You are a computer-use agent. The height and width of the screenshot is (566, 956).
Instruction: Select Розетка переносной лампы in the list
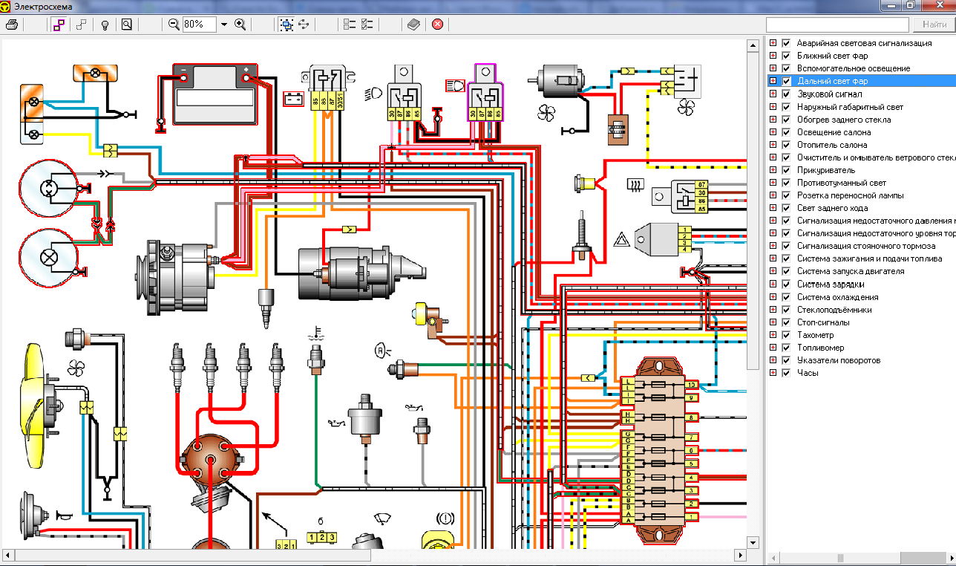pos(851,195)
